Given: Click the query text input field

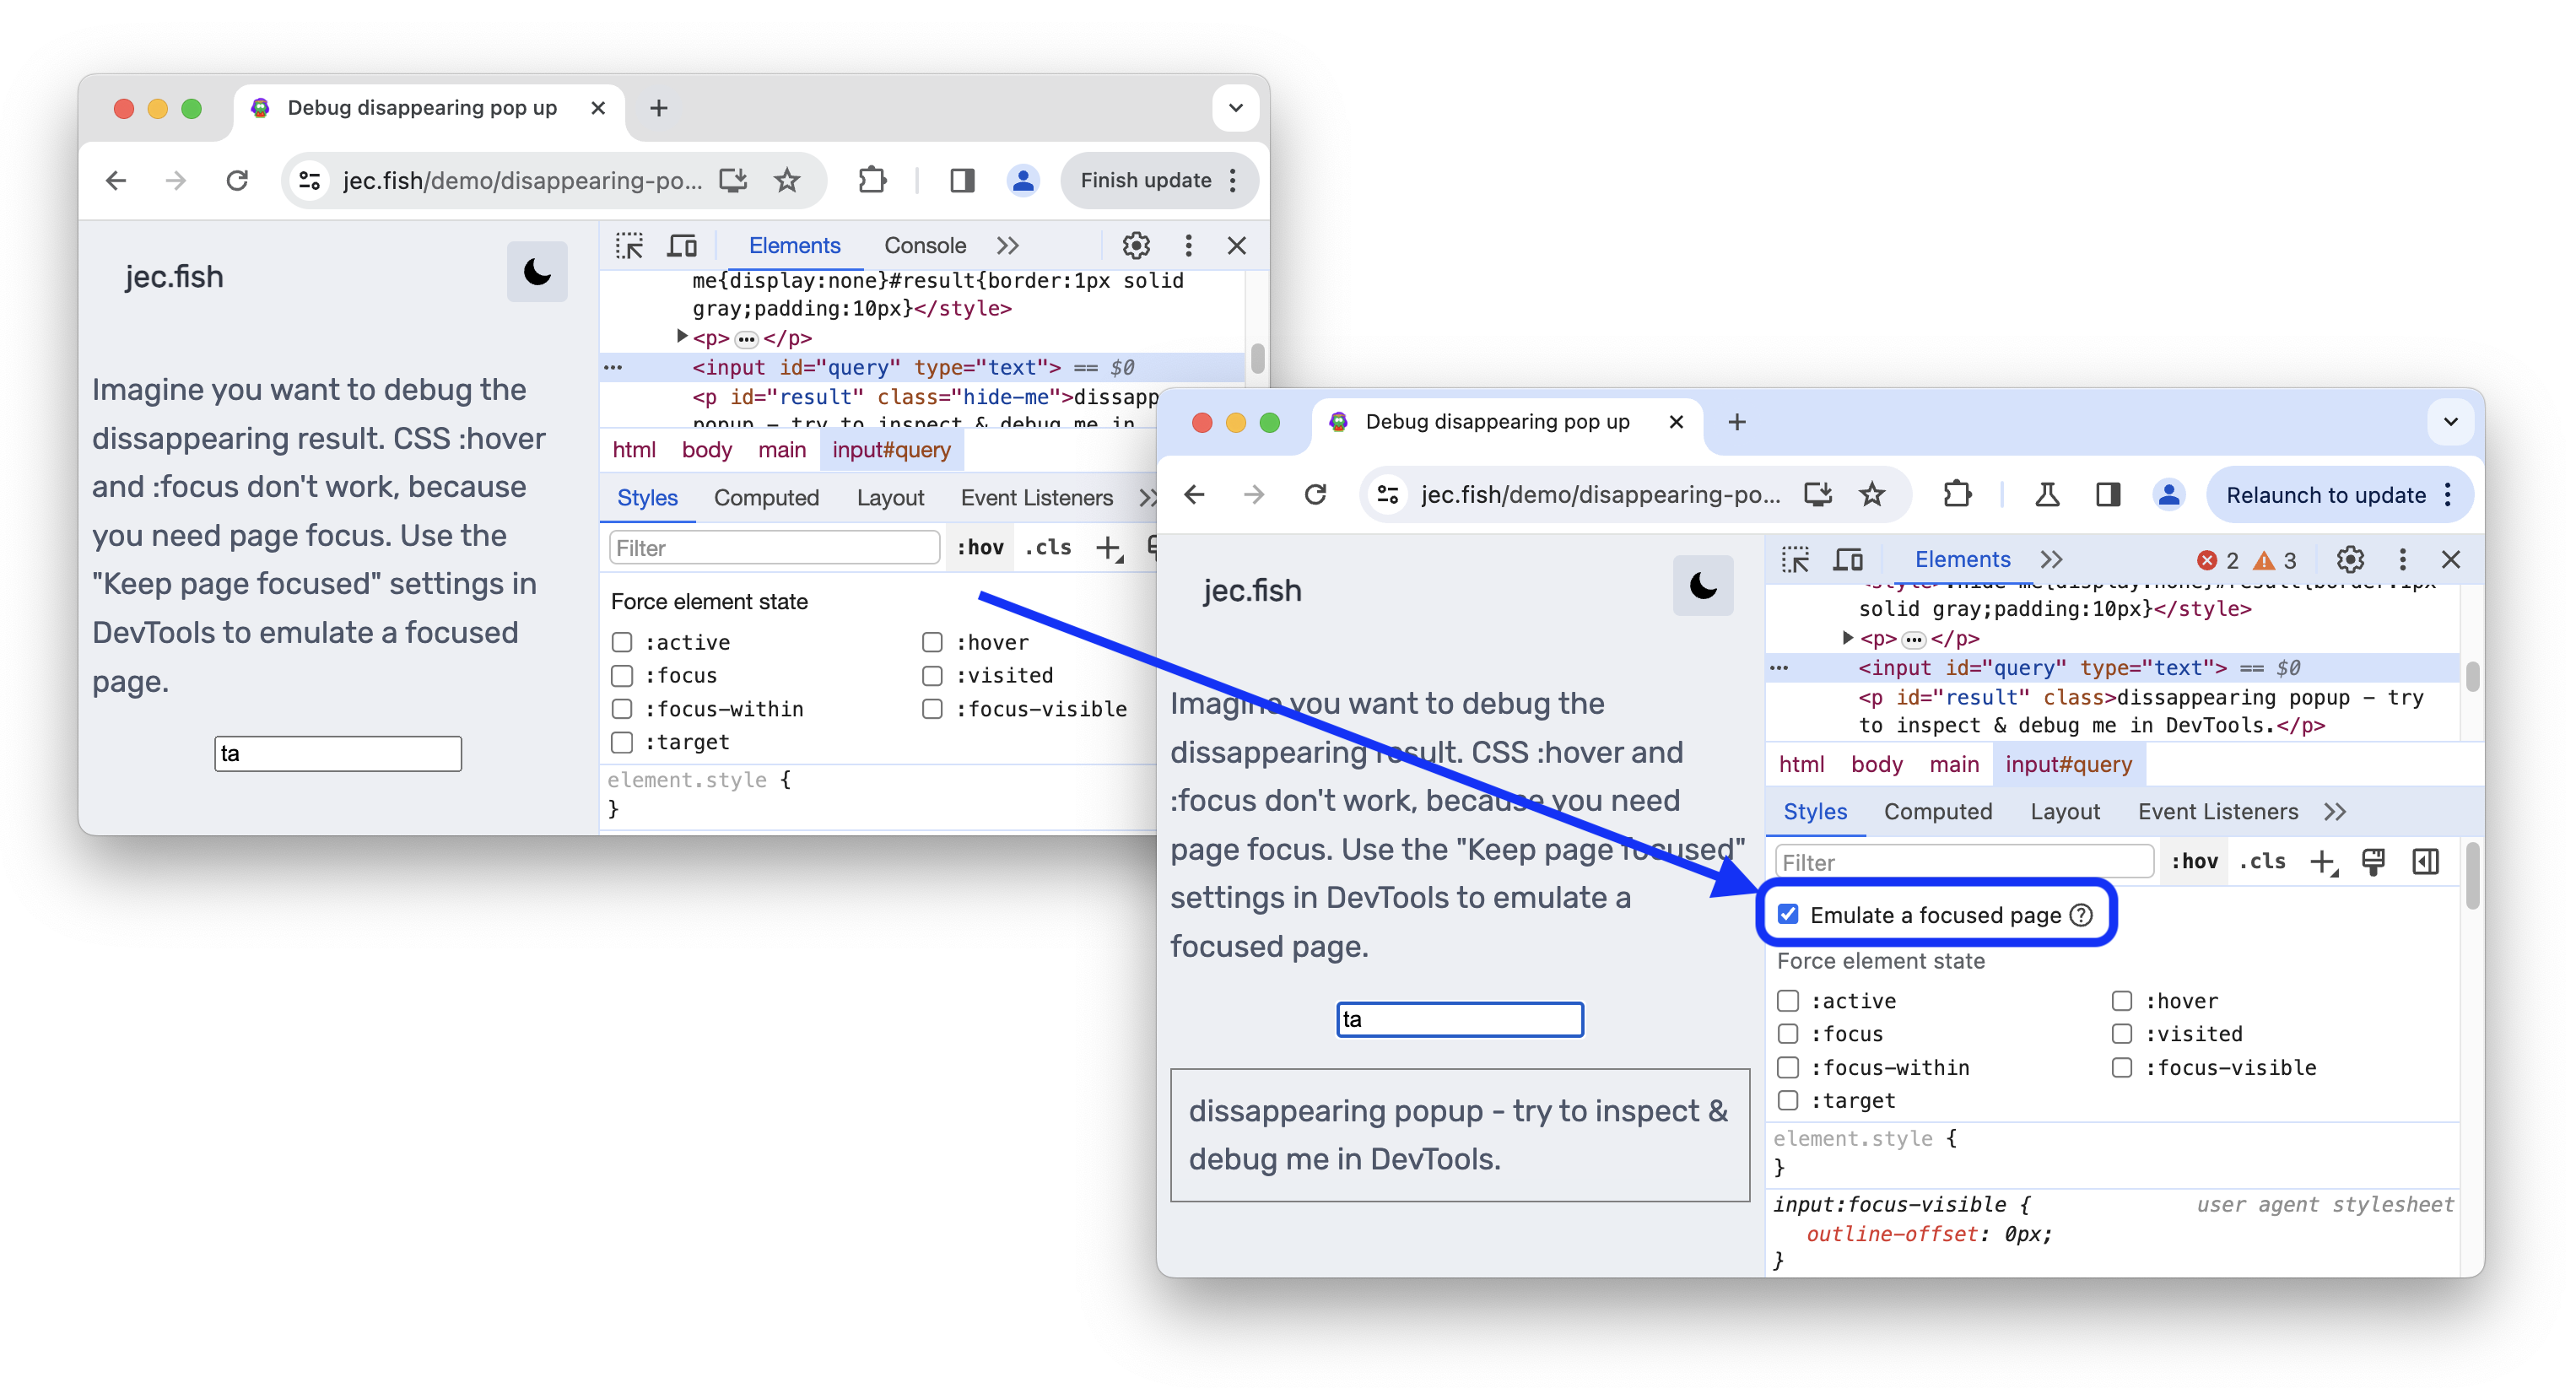Looking at the screenshot, I should click(x=1456, y=1018).
